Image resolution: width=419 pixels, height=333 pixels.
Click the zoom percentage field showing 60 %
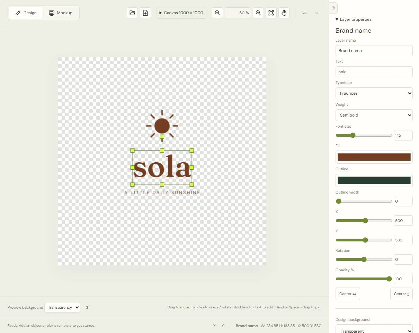[x=238, y=13]
